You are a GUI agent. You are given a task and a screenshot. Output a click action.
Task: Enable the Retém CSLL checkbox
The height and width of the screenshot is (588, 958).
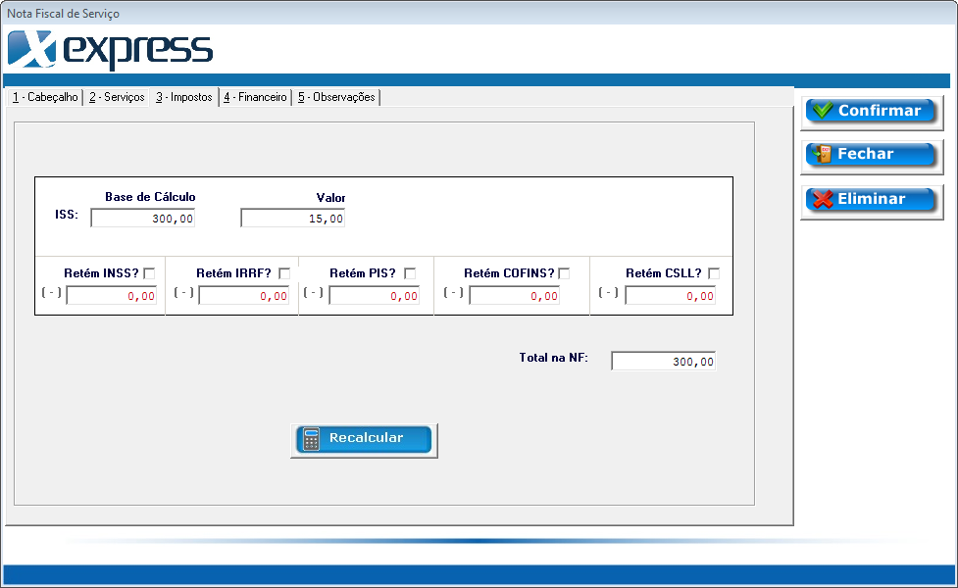(714, 273)
